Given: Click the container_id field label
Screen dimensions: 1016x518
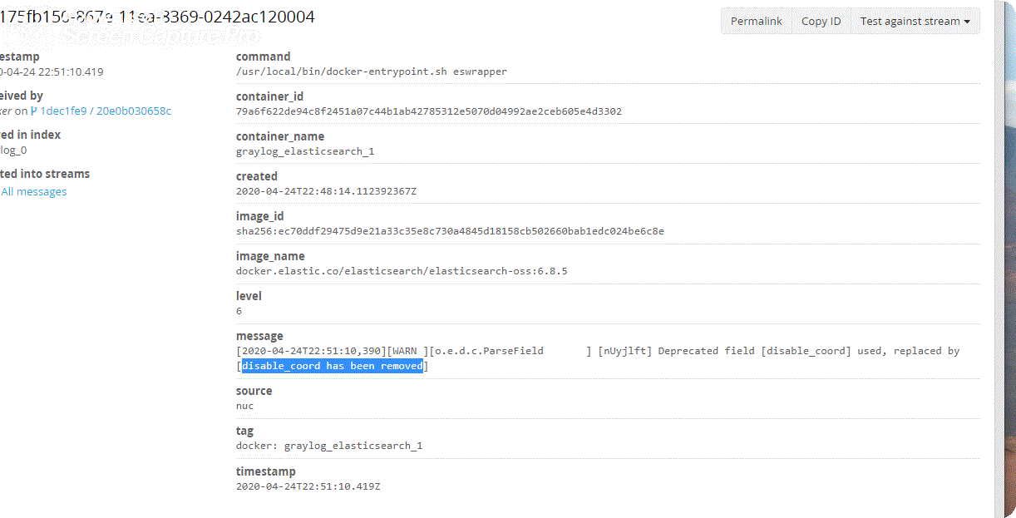Looking at the screenshot, I should [x=269, y=96].
